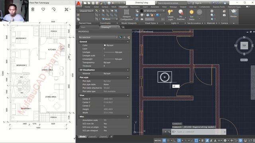The width and height of the screenshot is (255, 143).
Task: Toggle polar tracking in status bar
Action: tap(179, 140)
